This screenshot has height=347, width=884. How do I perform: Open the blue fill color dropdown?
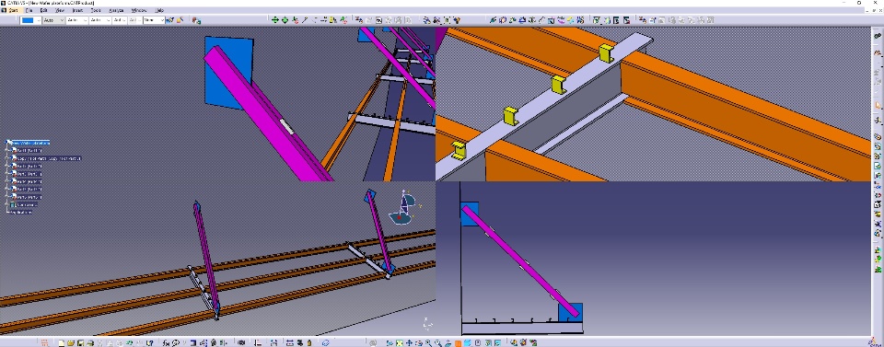30,20
